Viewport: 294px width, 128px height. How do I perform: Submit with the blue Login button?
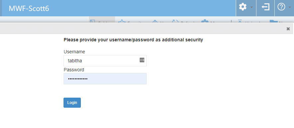(x=72, y=103)
